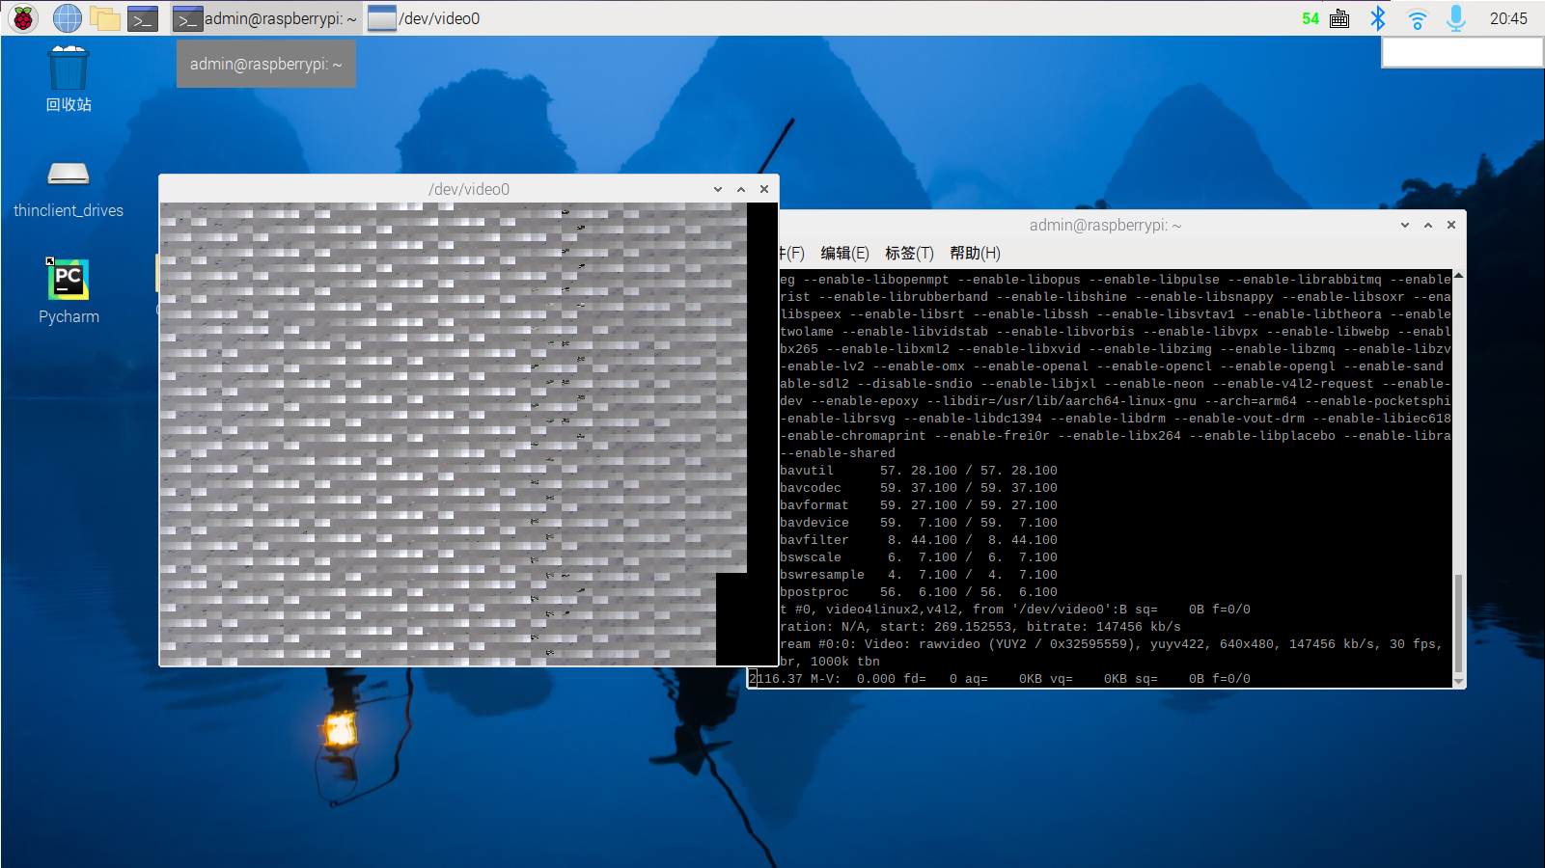The width and height of the screenshot is (1545, 868).
Task: Click the 'bavformat' version line
Action: click(x=919, y=505)
